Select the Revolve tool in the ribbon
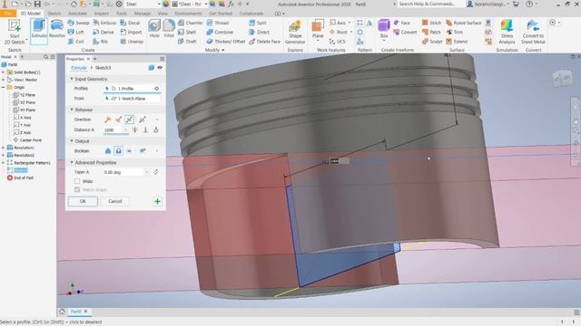 (56, 30)
